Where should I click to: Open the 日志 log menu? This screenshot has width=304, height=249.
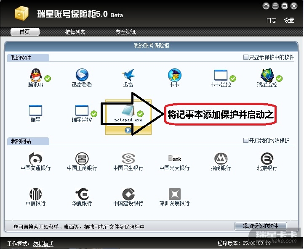pos(271,20)
